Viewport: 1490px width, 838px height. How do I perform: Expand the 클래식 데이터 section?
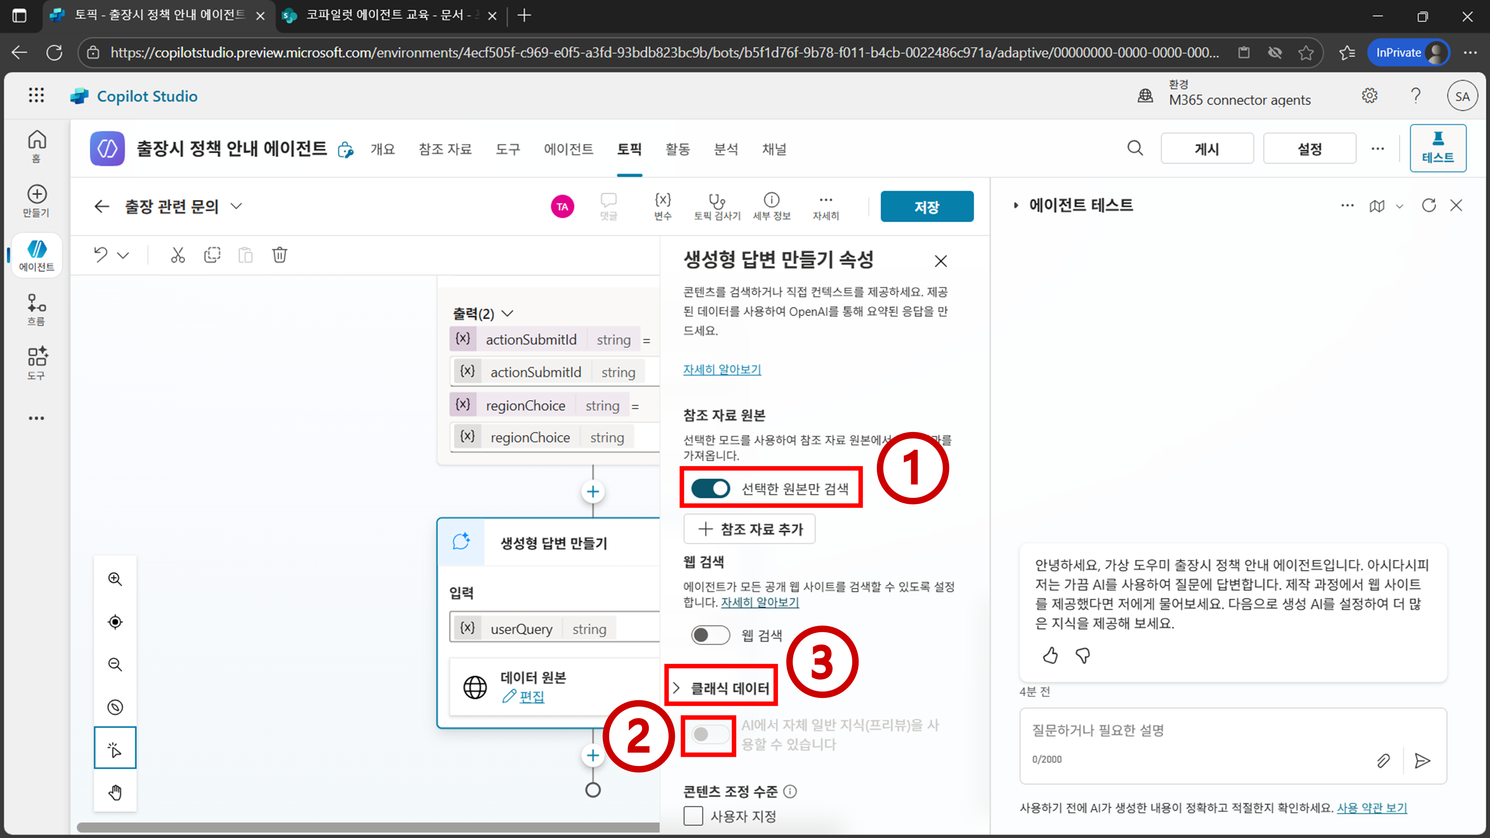coord(721,688)
